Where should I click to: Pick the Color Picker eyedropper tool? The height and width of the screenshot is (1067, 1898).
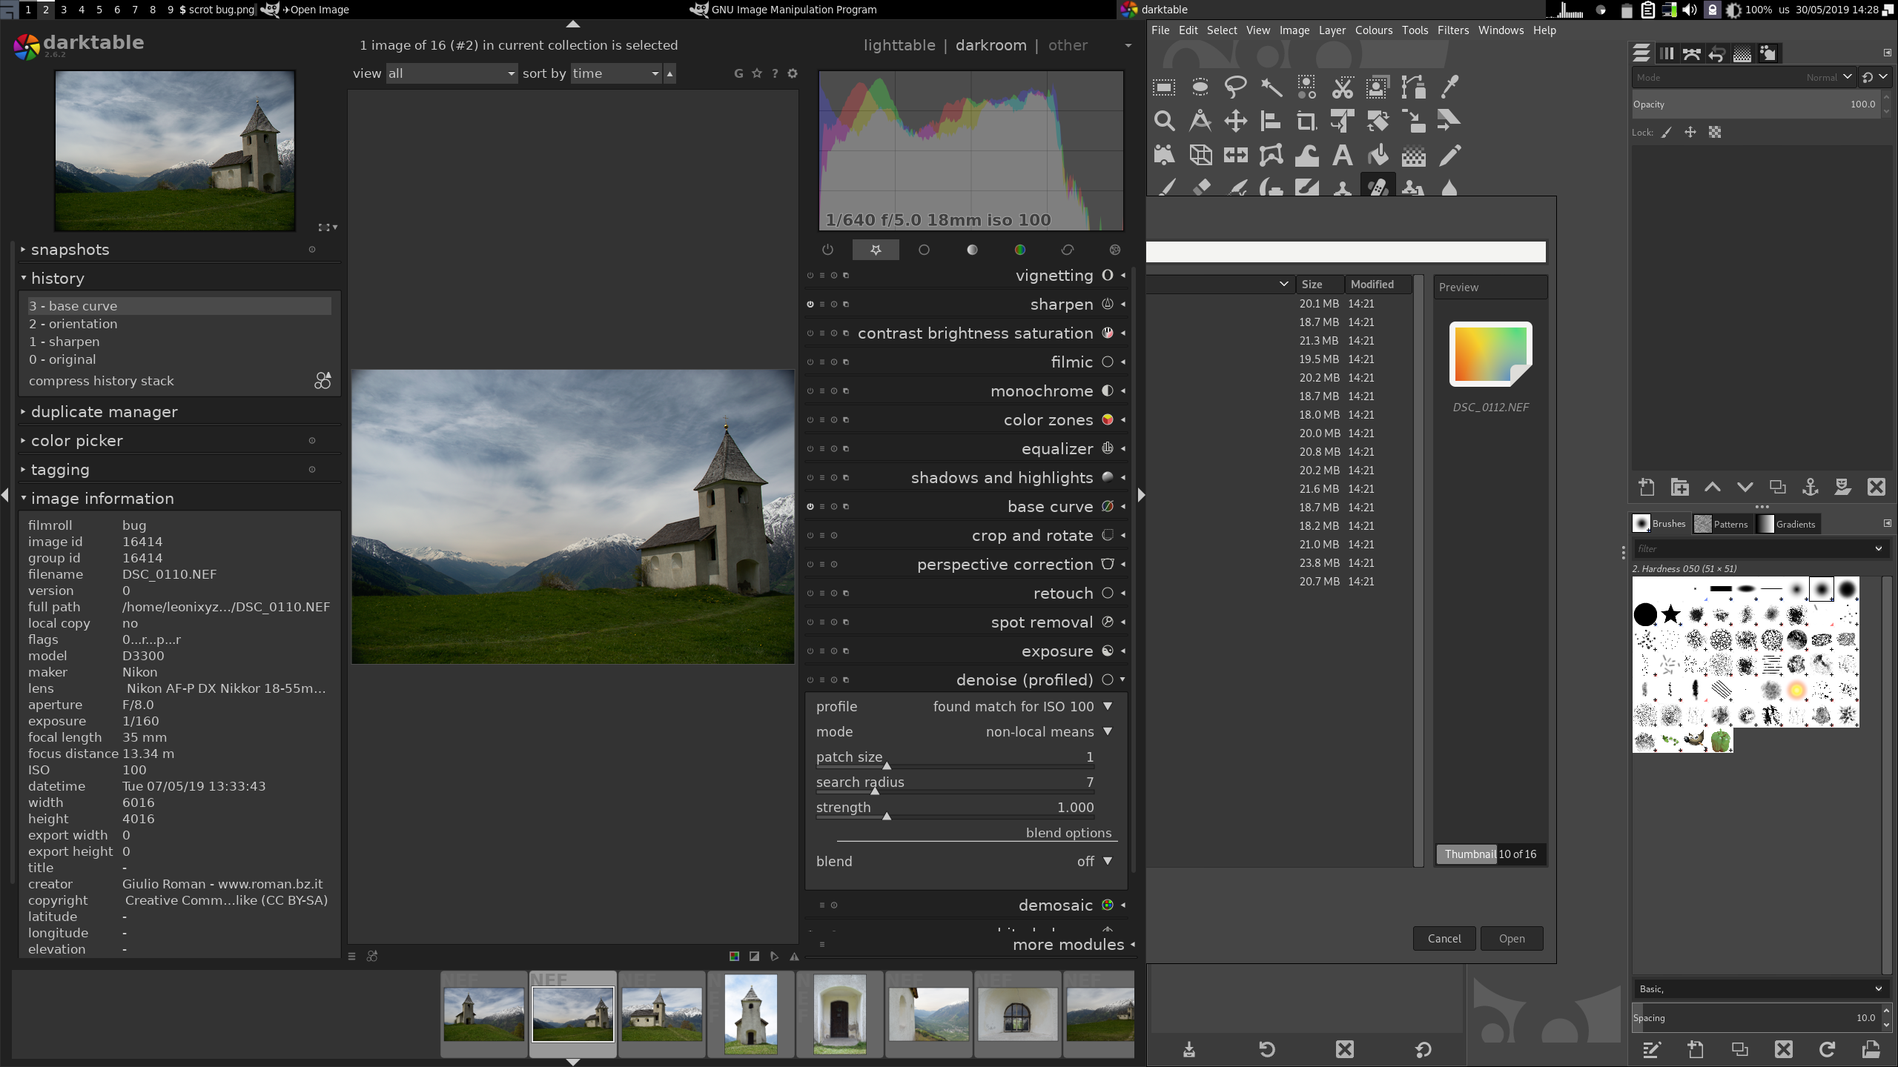pyautogui.click(x=1449, y=87)
